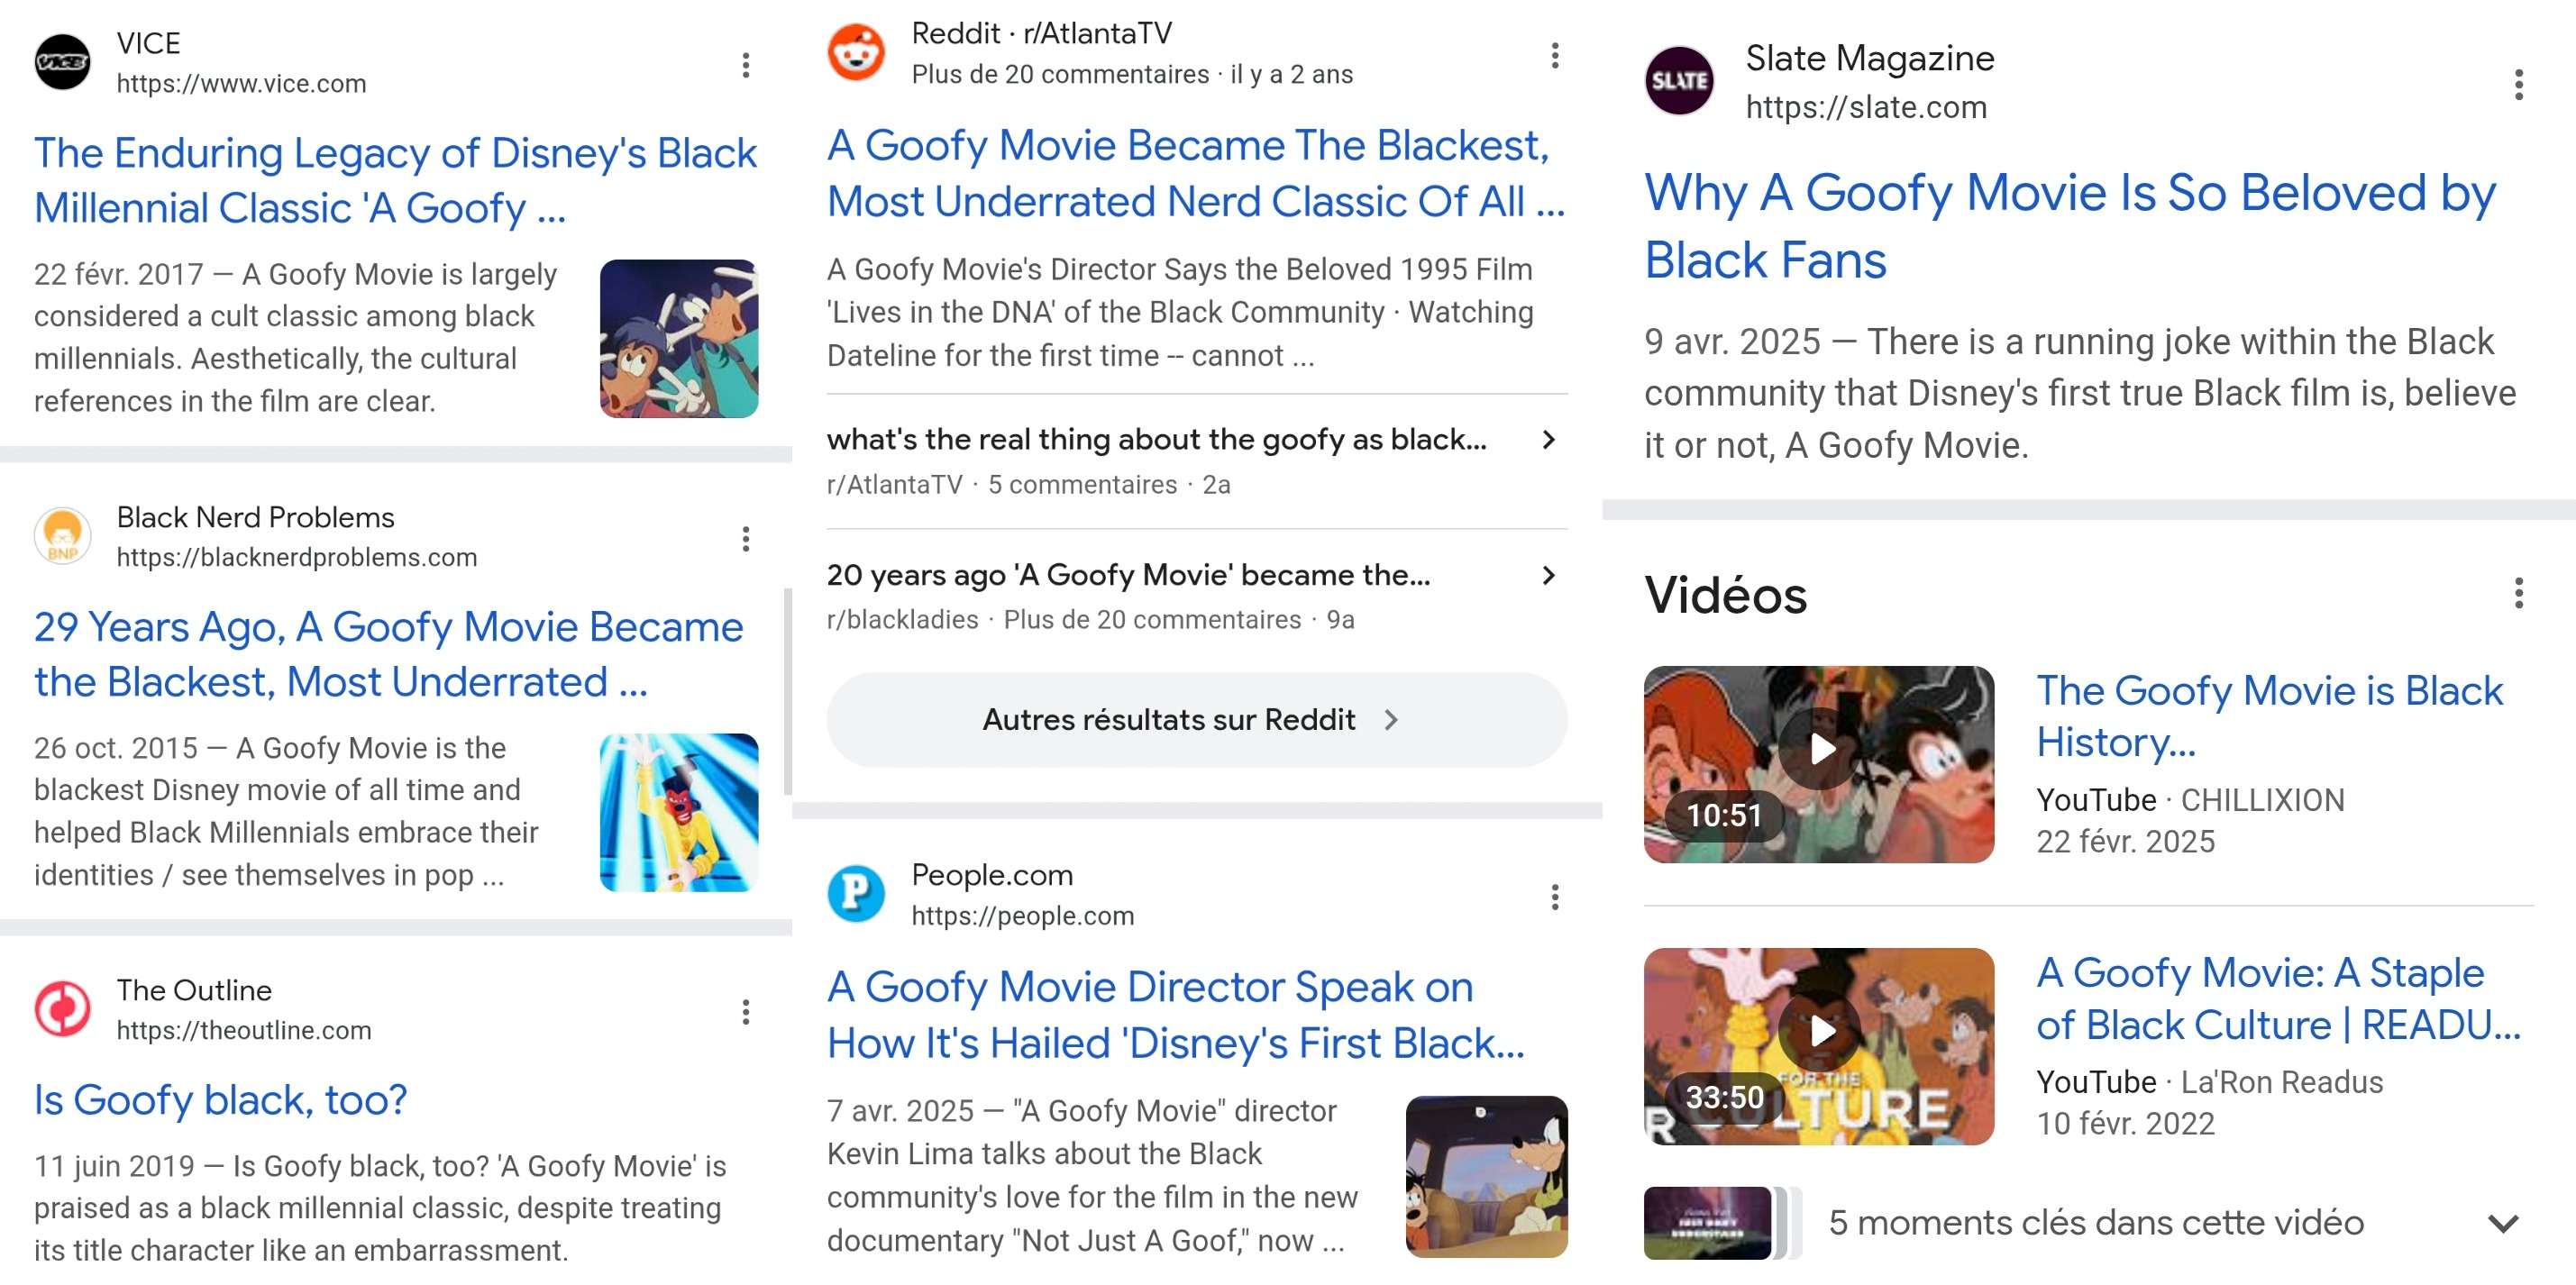The height and width of the screenshot is (1285, 2576).
Task: Click 'Autres résultats sur Reddit' button
Action: coord(1197,720)
